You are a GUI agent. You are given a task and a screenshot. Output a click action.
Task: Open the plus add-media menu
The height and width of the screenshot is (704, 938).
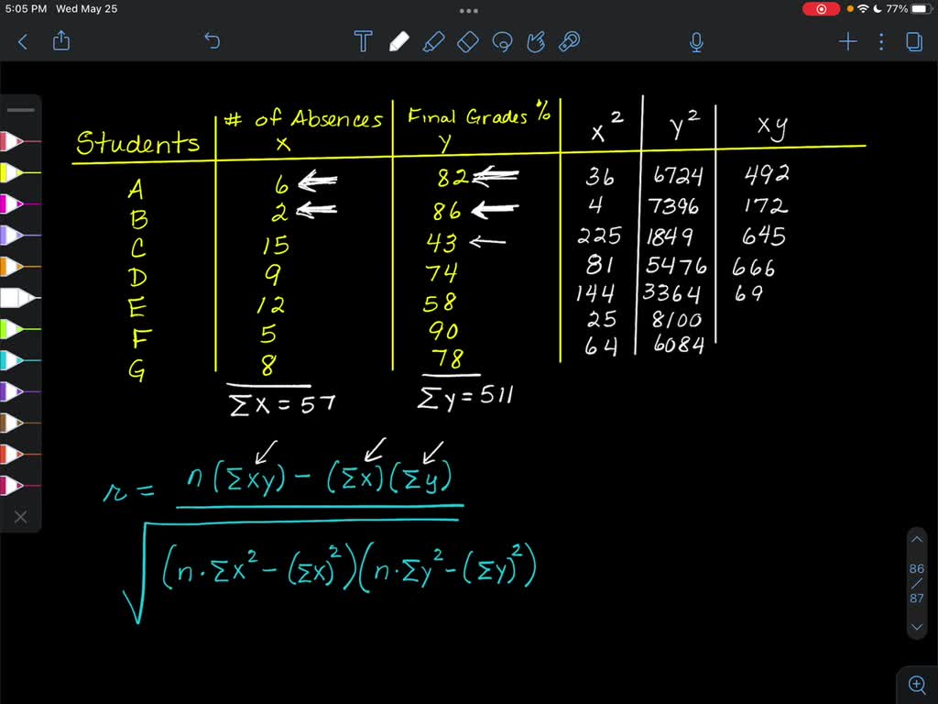pos(847,41)
